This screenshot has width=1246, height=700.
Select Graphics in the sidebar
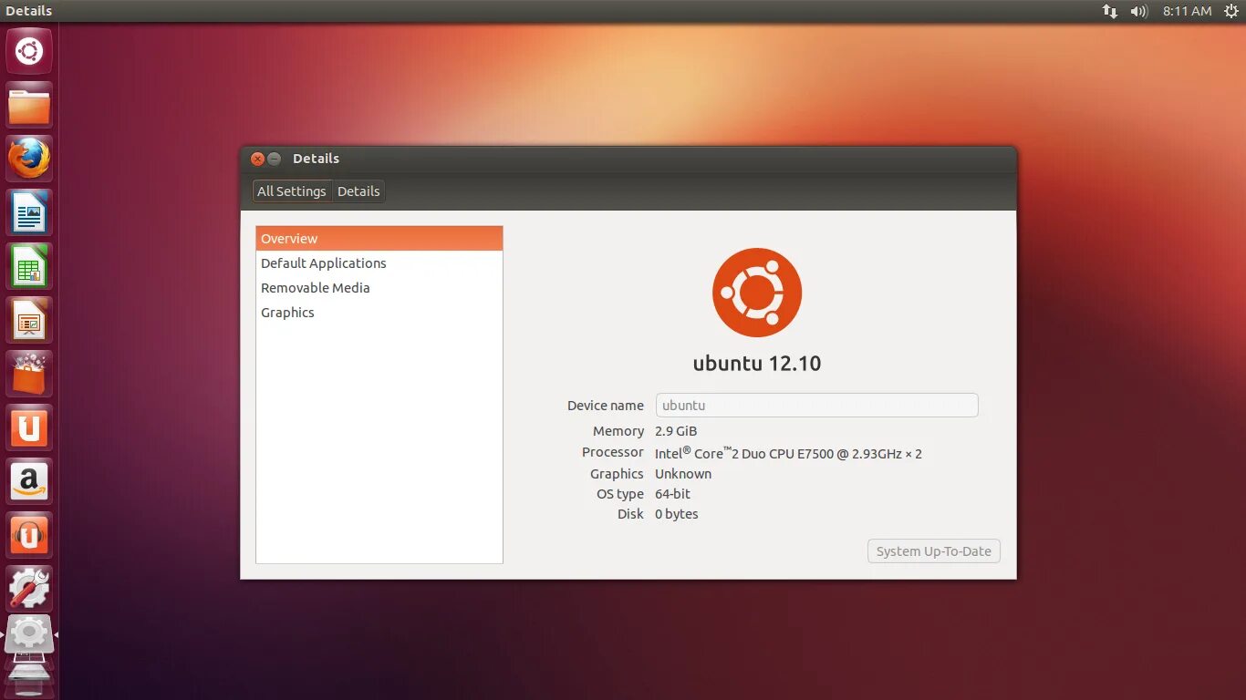[379, 313]
